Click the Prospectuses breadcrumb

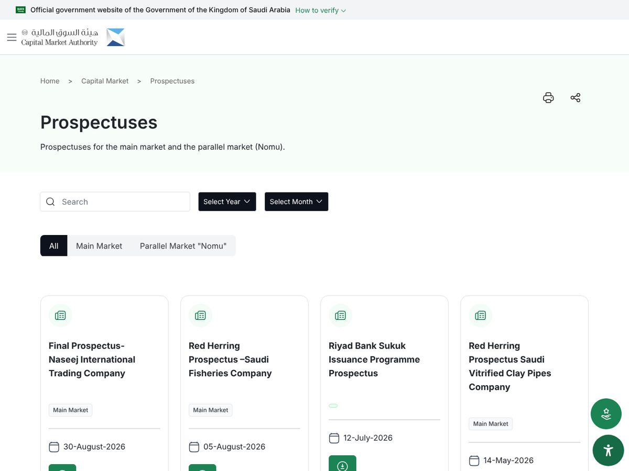pyautogui.click(x=172, y=81)
